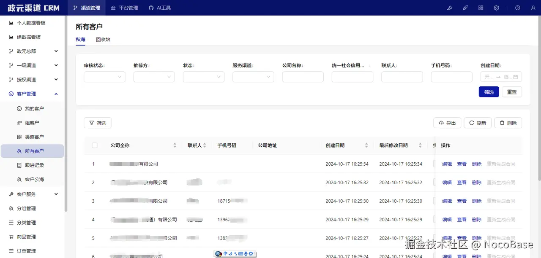Open the help question mark icon
541x258 pixels.
pyautogui.click(x=517, y=8)
